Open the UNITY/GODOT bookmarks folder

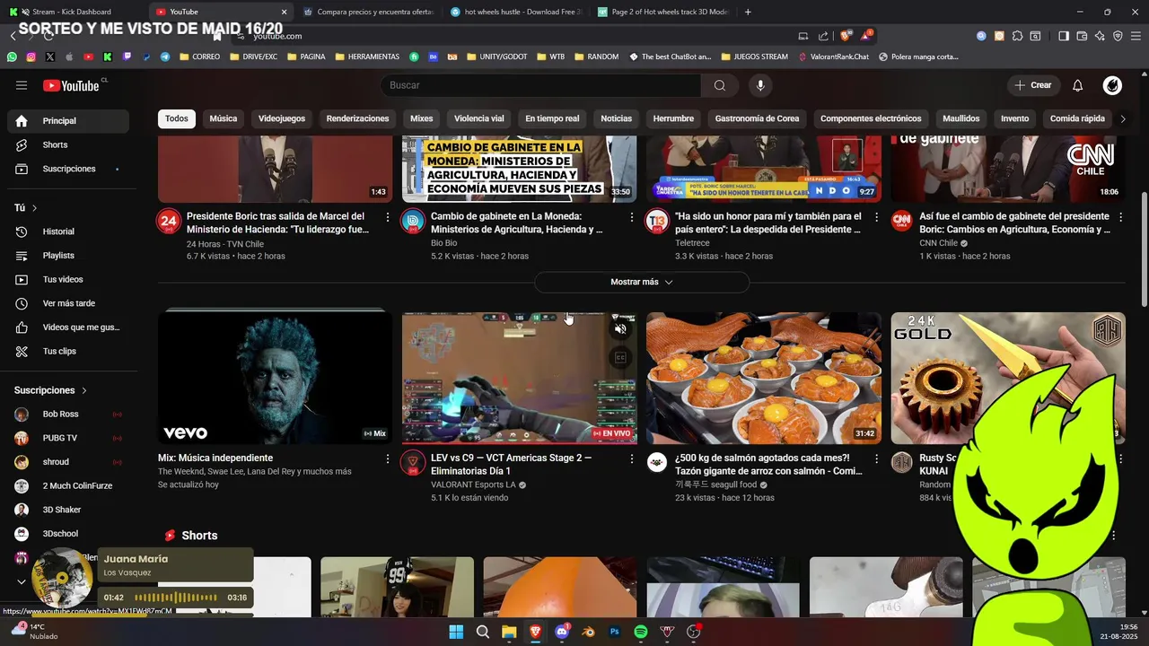coord(496,57)
